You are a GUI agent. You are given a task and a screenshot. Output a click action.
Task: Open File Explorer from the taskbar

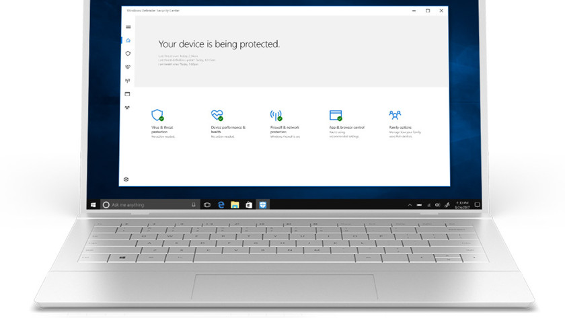click(x=235, y=204)
